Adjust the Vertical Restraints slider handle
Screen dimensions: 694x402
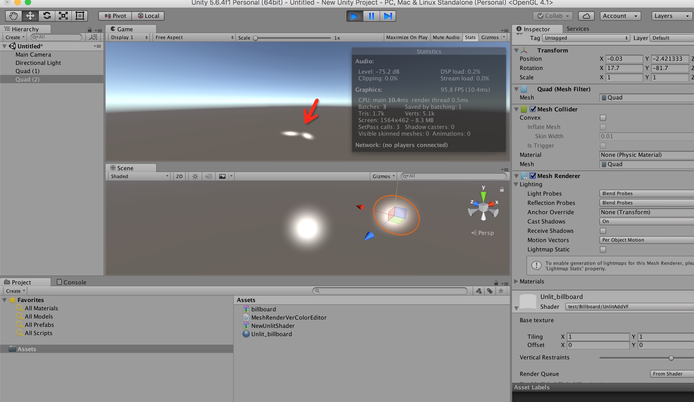click(x=671, y=358)
